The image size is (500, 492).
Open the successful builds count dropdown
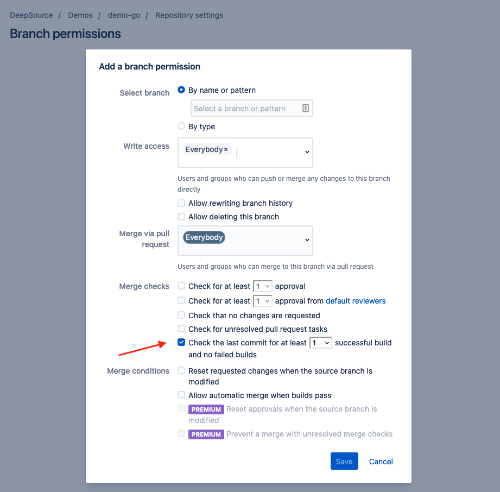320,342
